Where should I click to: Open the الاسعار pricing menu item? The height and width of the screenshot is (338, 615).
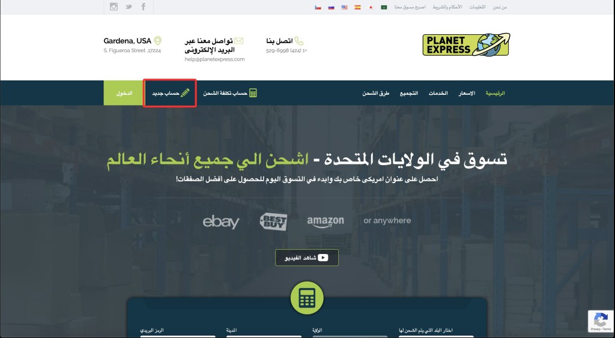[x=467, y=93]
